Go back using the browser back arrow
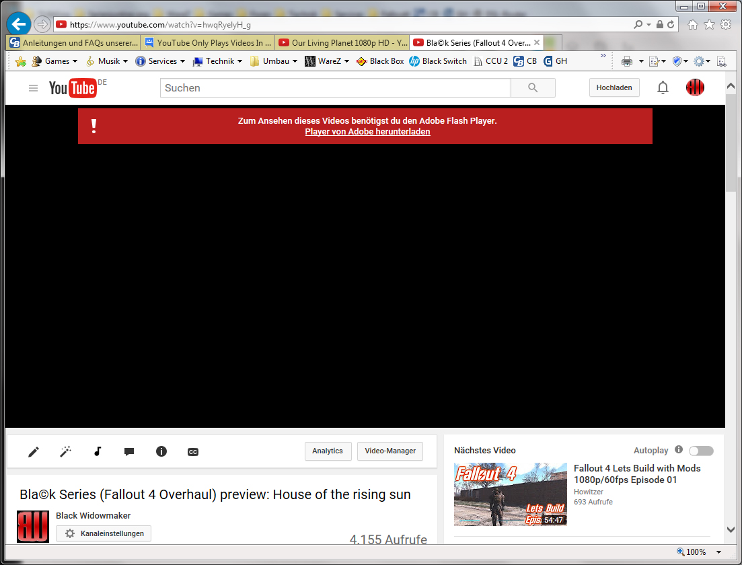This screenshot has height=565, width=742. coord(18,24)
